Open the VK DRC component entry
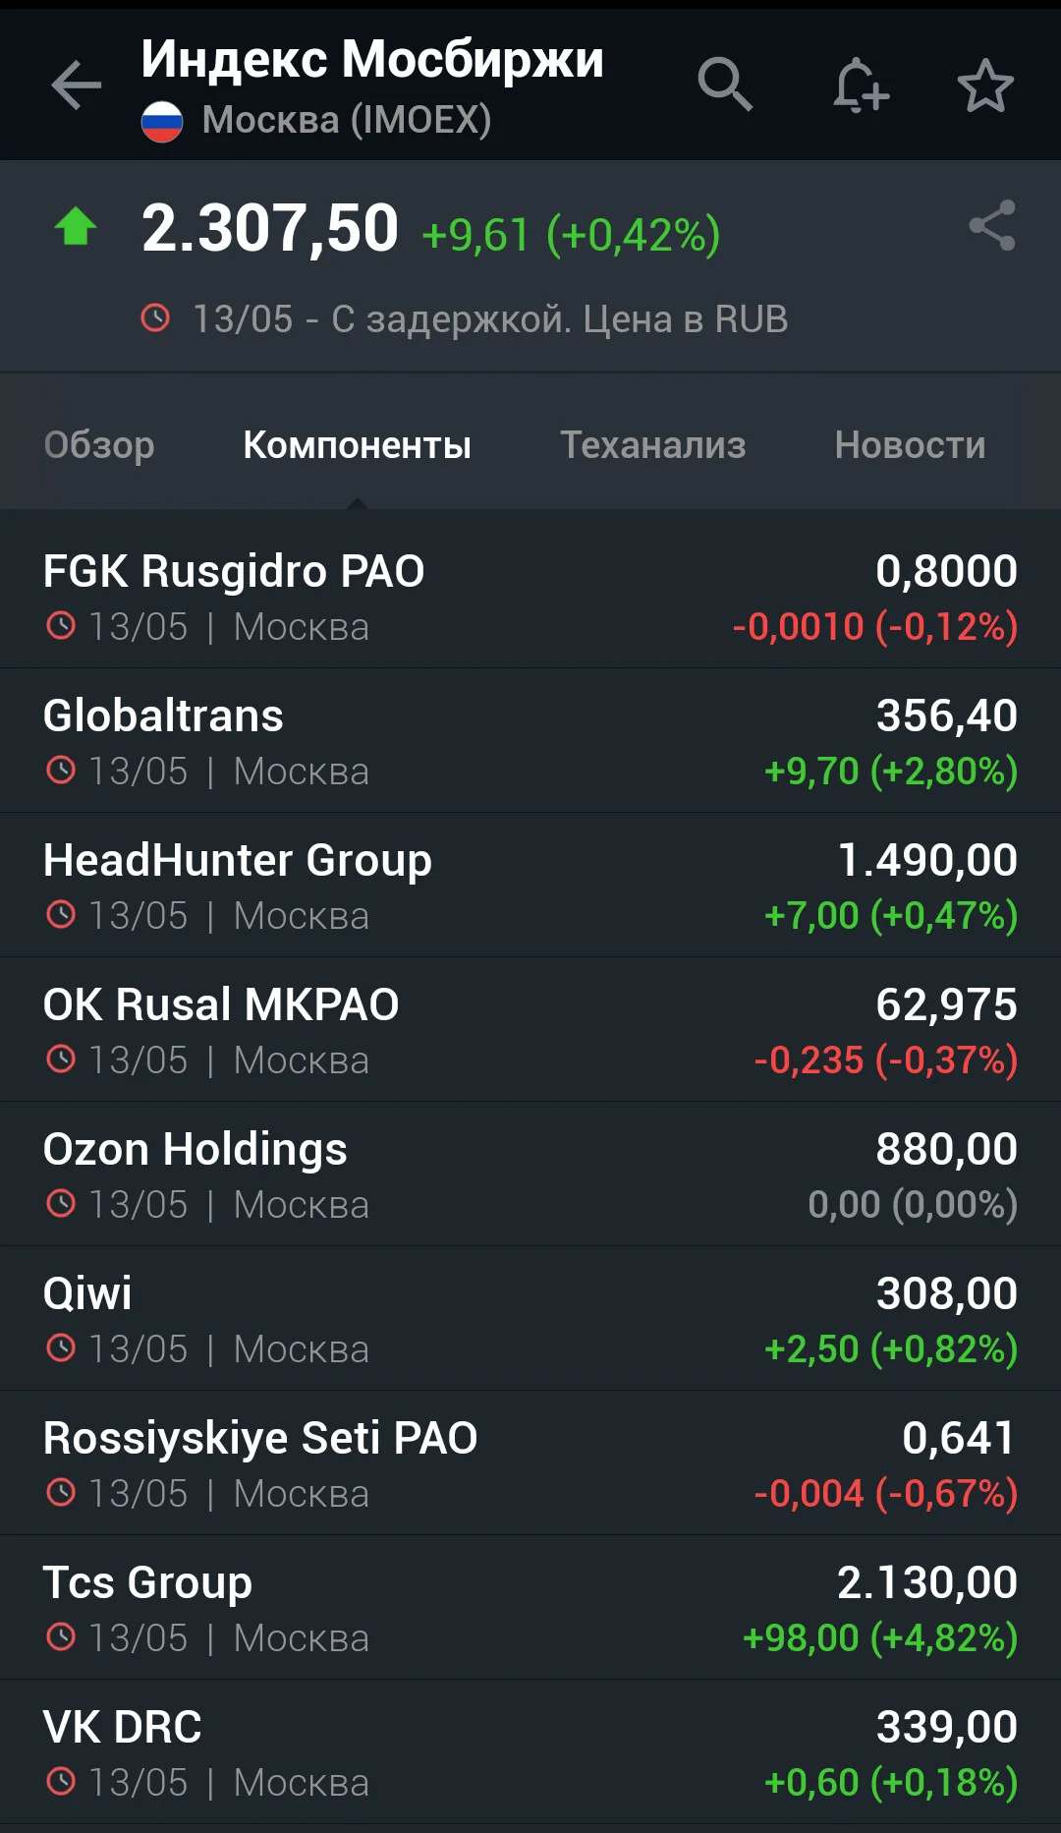 point(530,1752)
